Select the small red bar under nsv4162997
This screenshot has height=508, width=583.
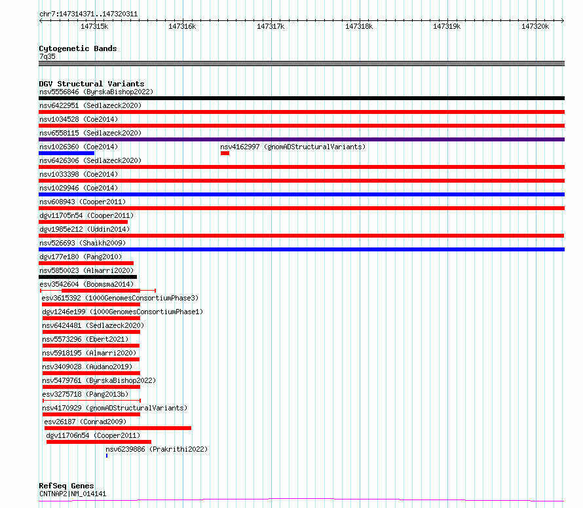click(x=225, y=153)
